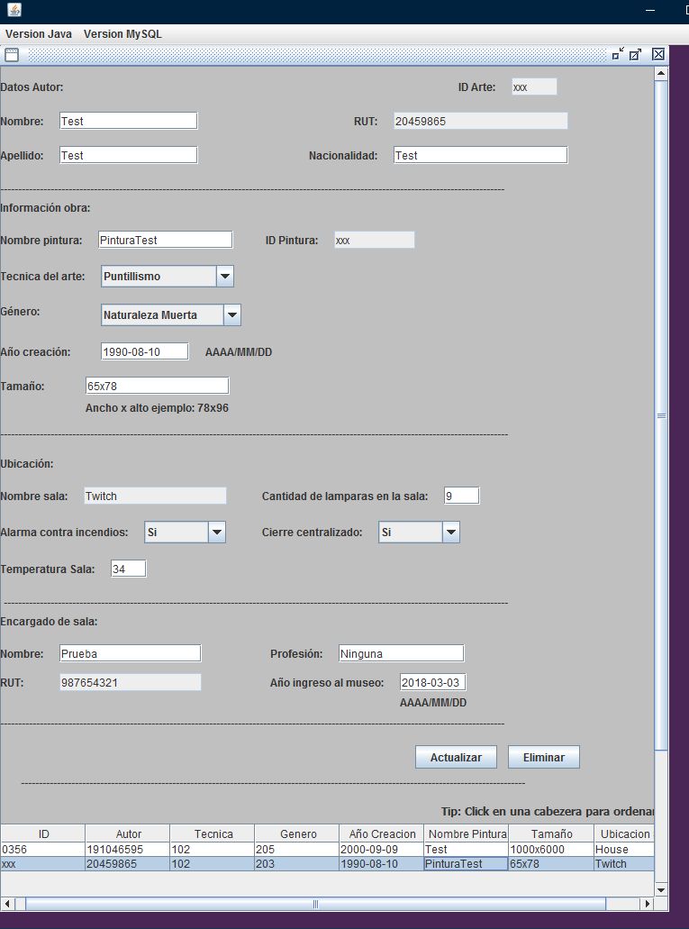Minimize the main application window

coord(650,10)
